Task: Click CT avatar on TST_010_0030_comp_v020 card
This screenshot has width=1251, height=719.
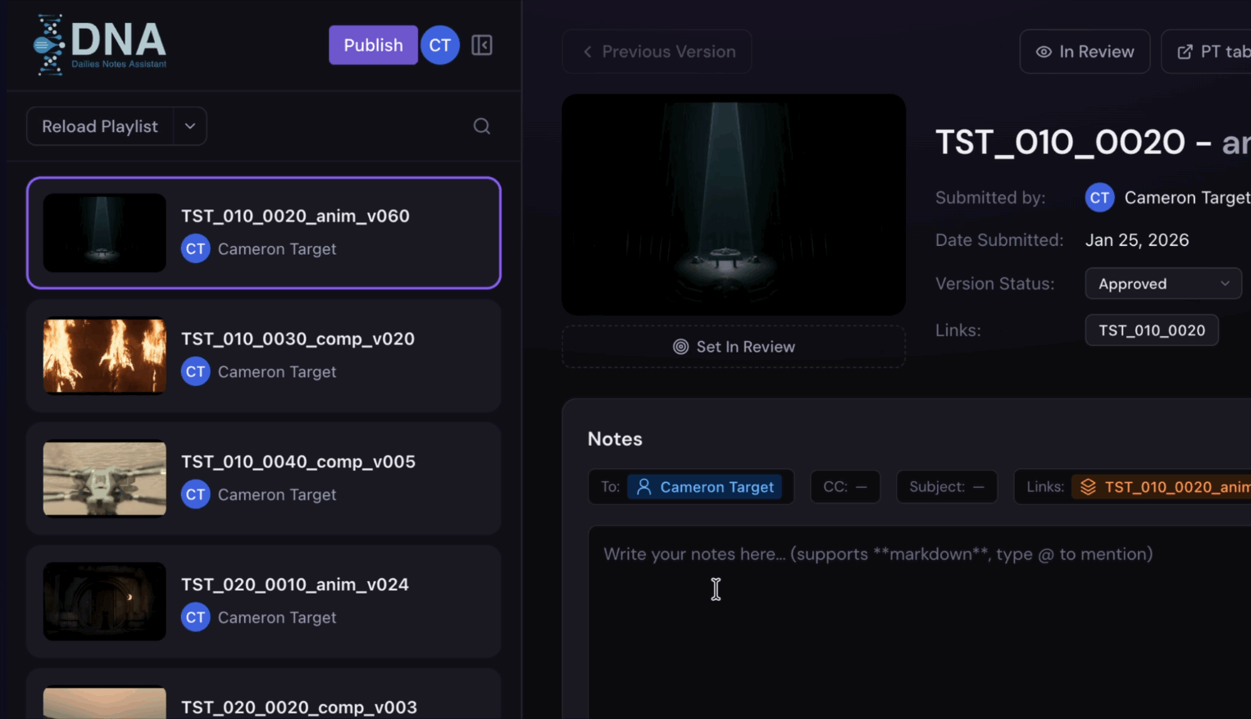Action: click(196, 372)
